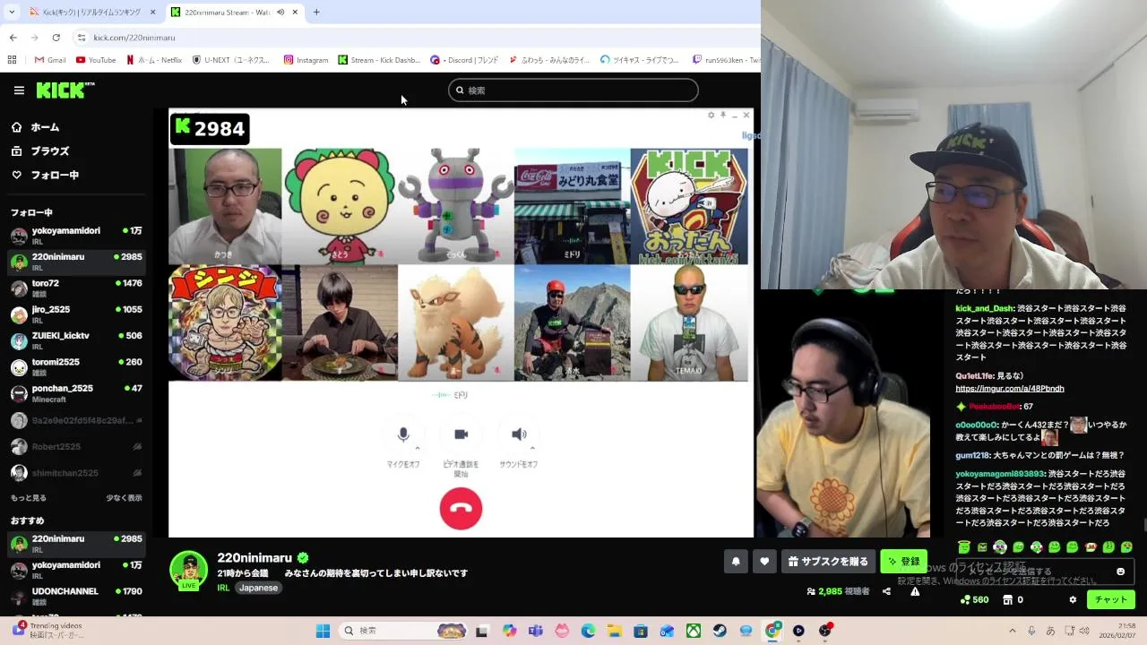Click サブスクを贈る gift subs button
Image resolution: width=1147 pixels, height=645 pixels.
click(828, 562)
